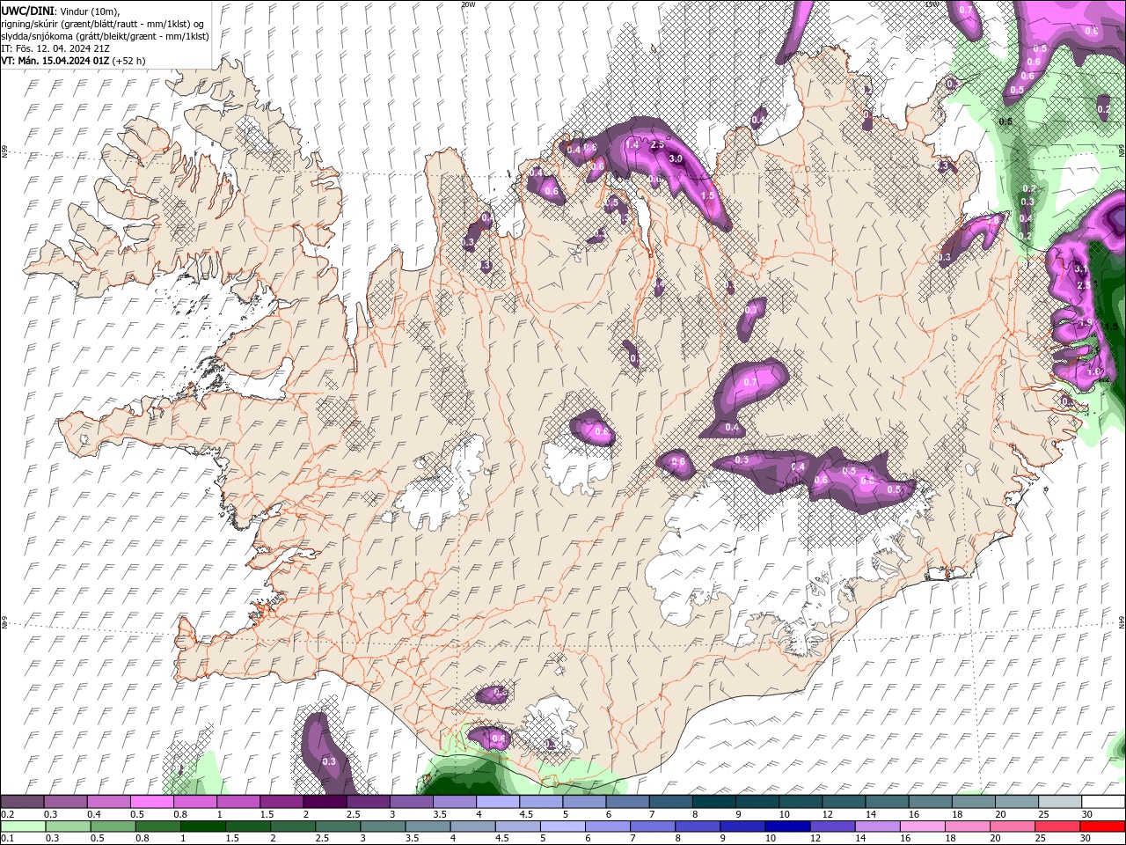Click the '1.4' snowfall value on north coast
1126x845 pixels.
632,144
